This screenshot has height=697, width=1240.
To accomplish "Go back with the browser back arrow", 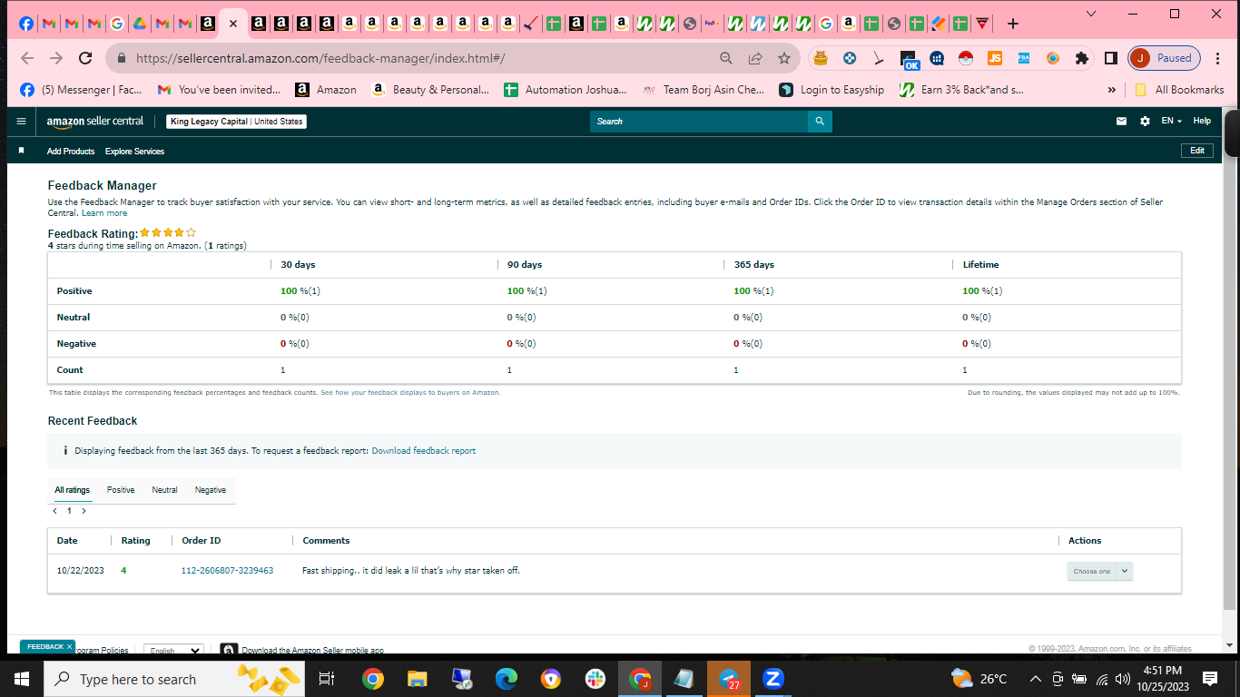I will pyautogui.click(x=27, y=58).
